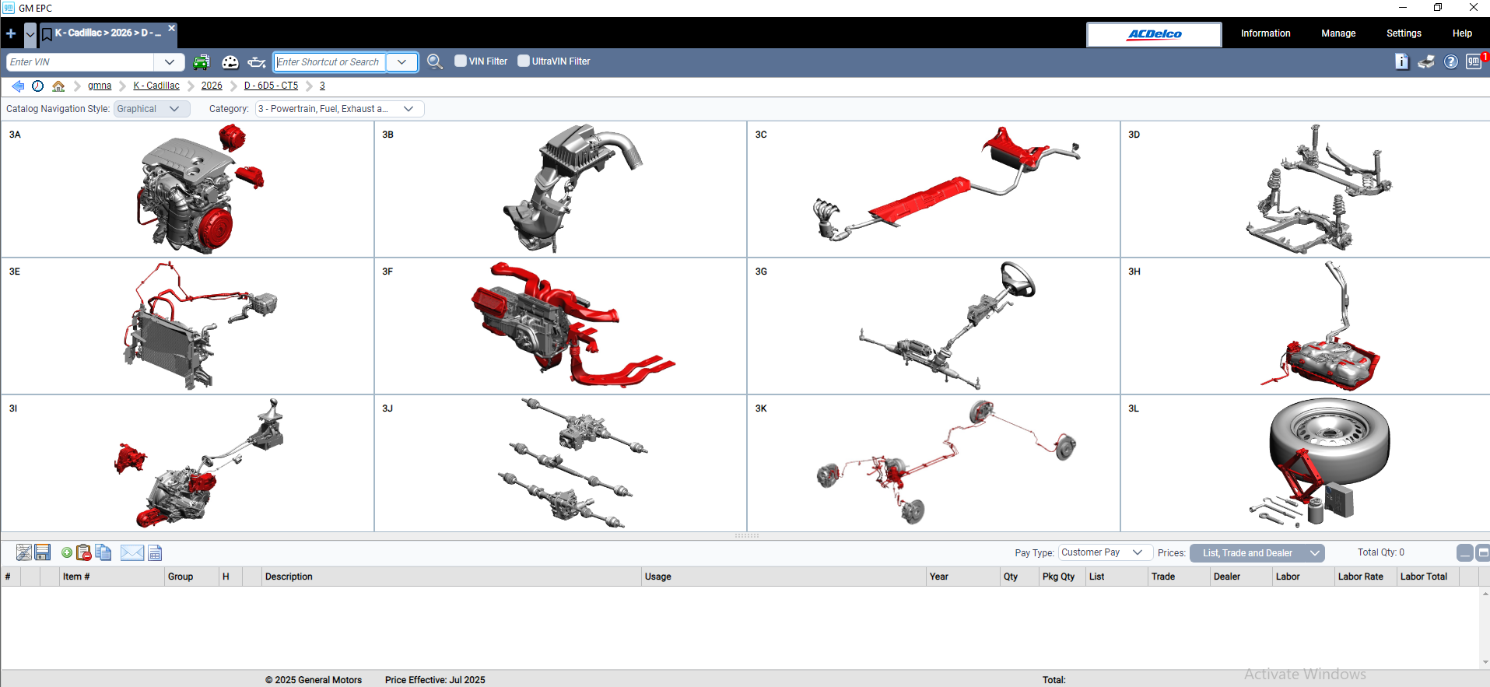Enable the VIN Filter checkbox
Screen dimensions: 1490x687
coord(461,61)
